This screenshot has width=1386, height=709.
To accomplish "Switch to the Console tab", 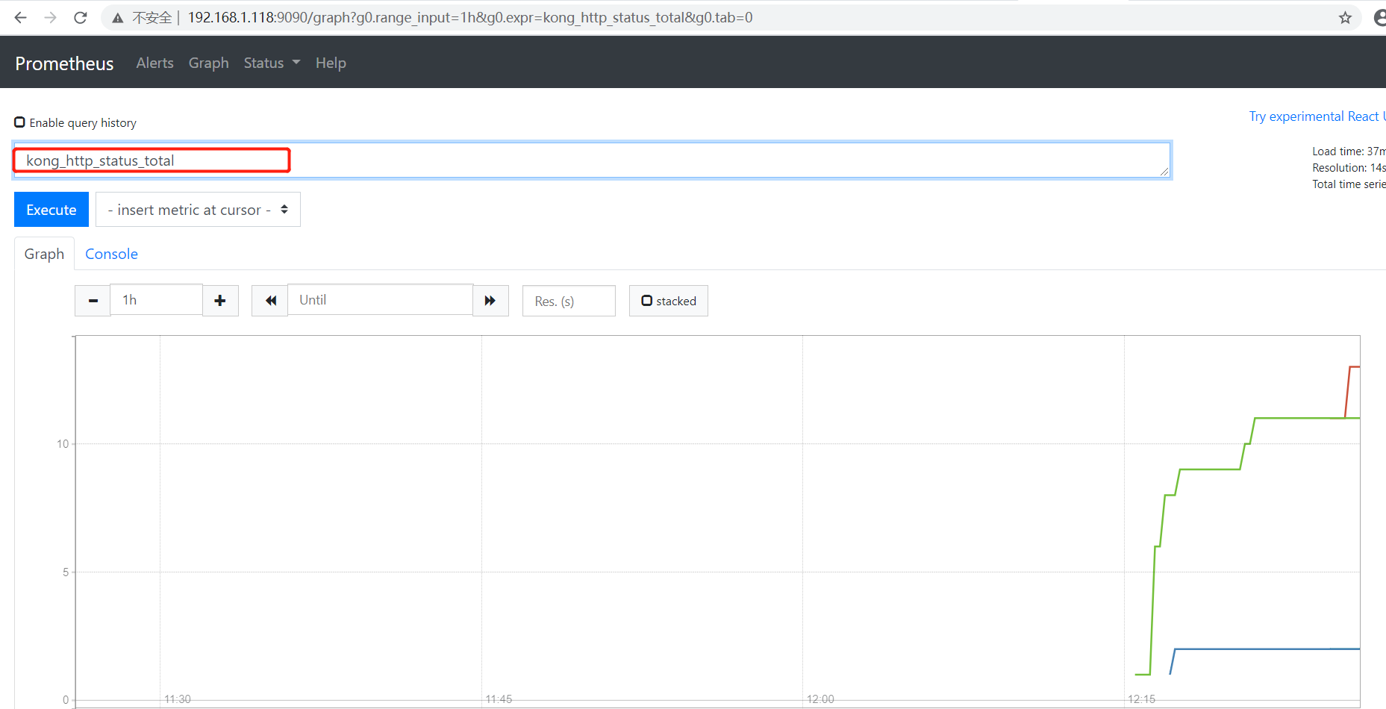I will pos(110,254).
